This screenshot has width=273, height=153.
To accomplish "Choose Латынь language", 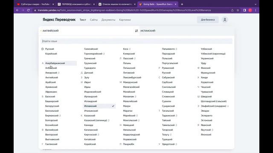I will click(x=127, y=63).
